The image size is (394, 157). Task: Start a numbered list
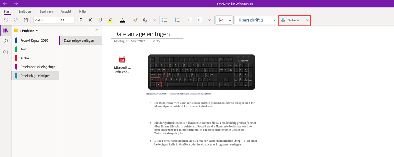177,20
